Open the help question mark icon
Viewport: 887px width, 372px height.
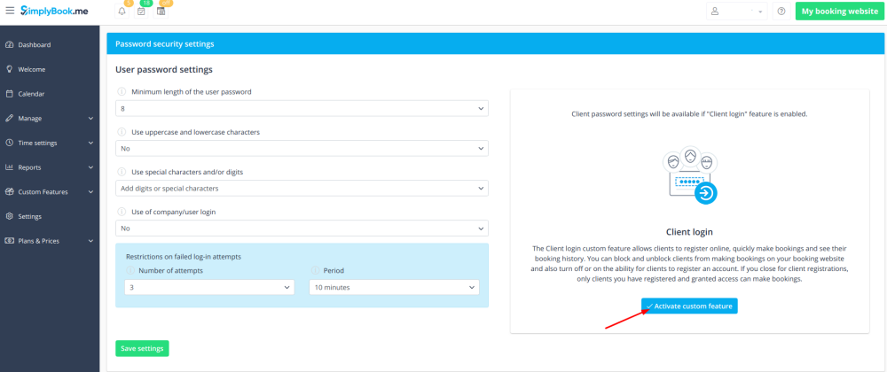point(781,12)
